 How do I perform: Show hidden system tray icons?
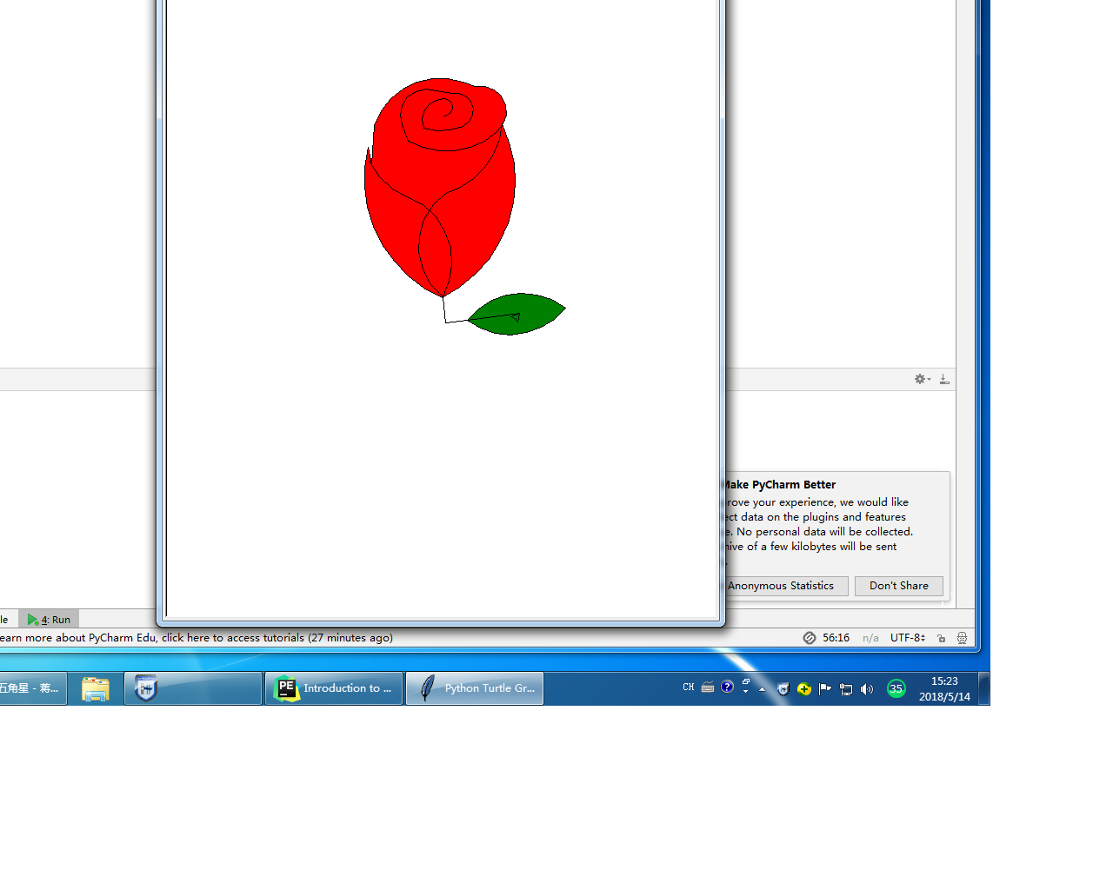pyautogui.click(x=763, y=689)
